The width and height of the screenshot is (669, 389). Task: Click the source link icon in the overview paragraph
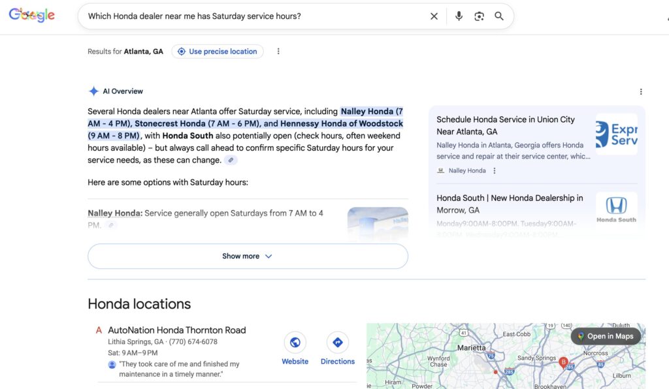coord(230,159)
